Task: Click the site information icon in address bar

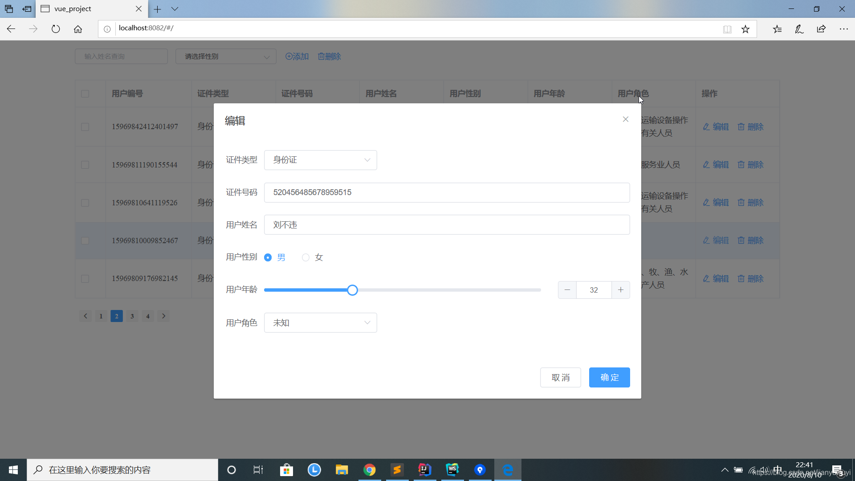Action: click(x=107, y=29)
